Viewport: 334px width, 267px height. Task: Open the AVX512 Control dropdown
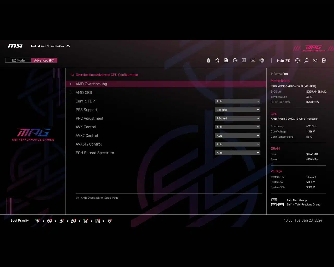pyautogui.click(x=237, y=144)
